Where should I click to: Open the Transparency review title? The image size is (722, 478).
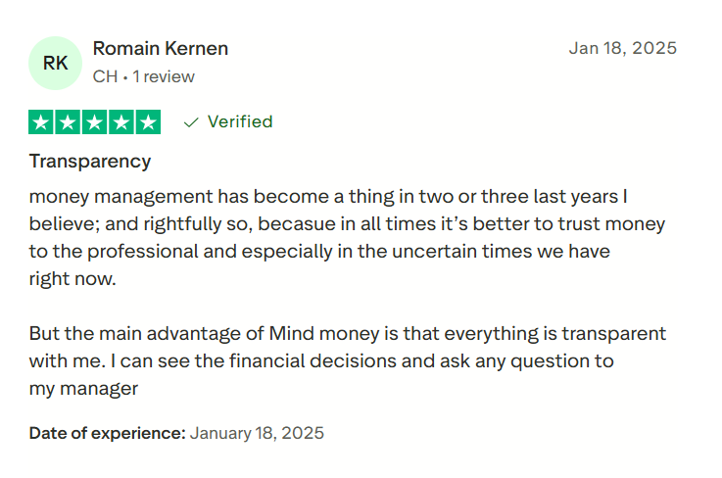pos(90,161)
